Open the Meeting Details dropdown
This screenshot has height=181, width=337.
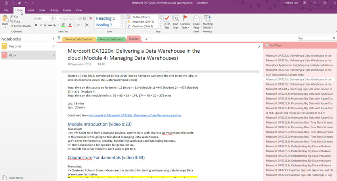[x=208, y=22]
